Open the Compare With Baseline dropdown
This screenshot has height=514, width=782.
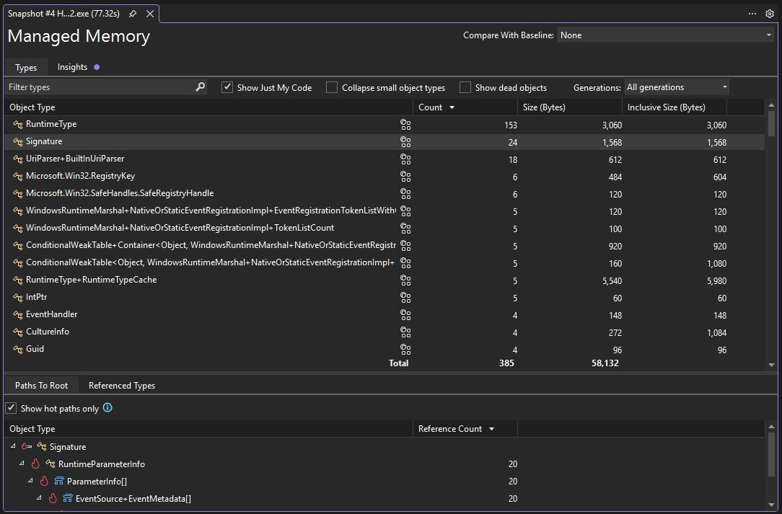pos(664,35)
